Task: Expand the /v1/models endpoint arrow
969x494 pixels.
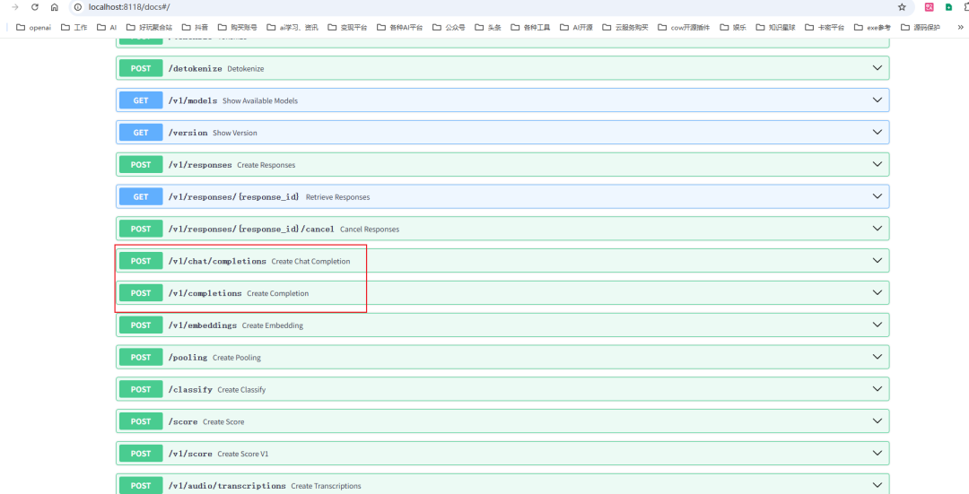Action: 877,100
